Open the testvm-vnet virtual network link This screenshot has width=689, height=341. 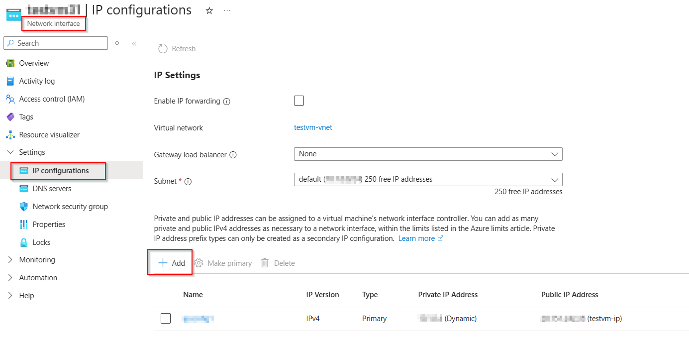(313, 127)
